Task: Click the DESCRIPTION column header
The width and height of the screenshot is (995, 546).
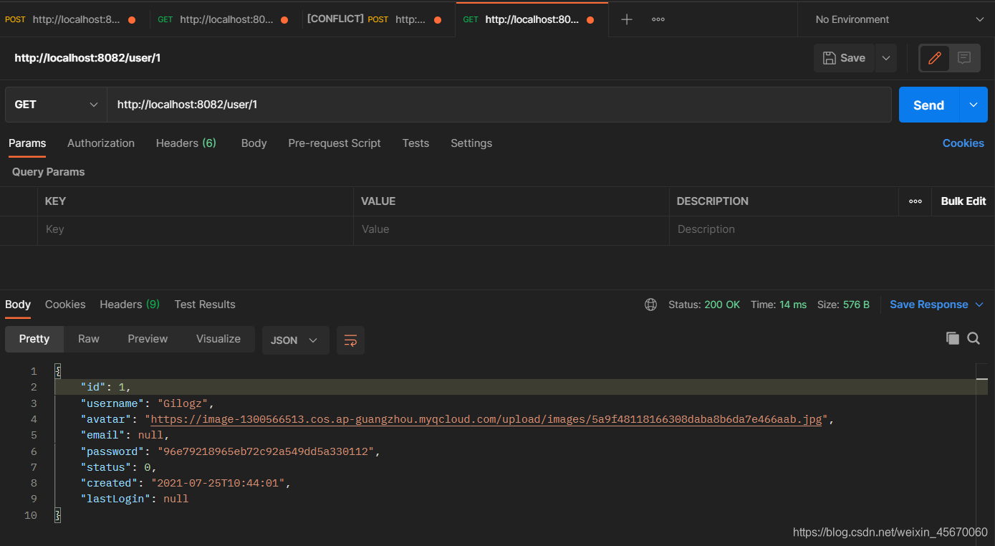Action: [x=712, y=201]
